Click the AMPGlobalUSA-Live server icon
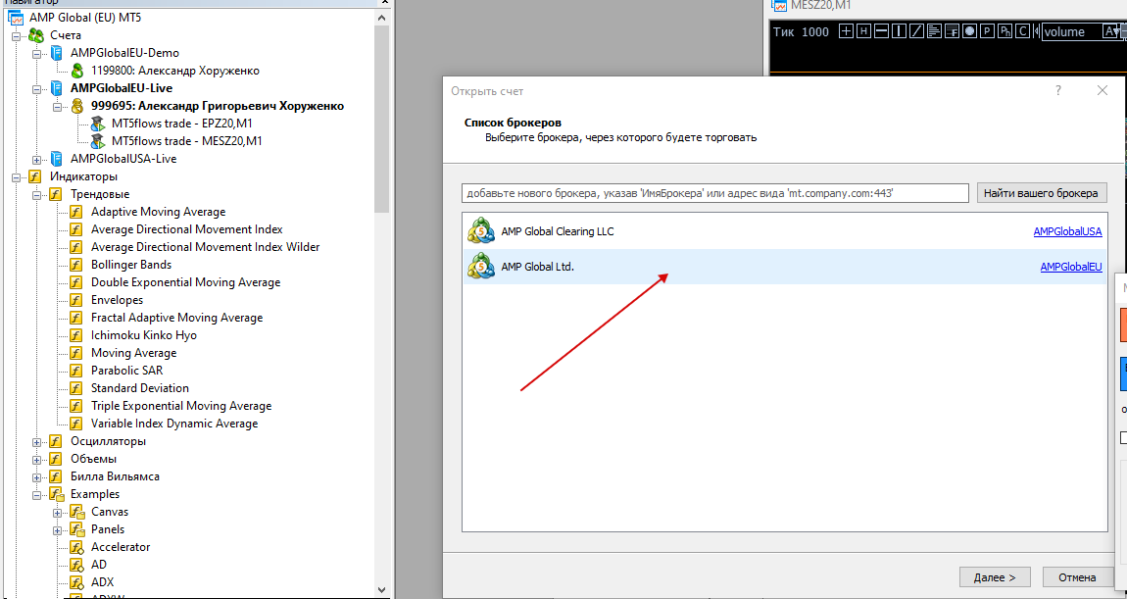The height and width of the screenshot is (599, 1127). coord(56,159)
